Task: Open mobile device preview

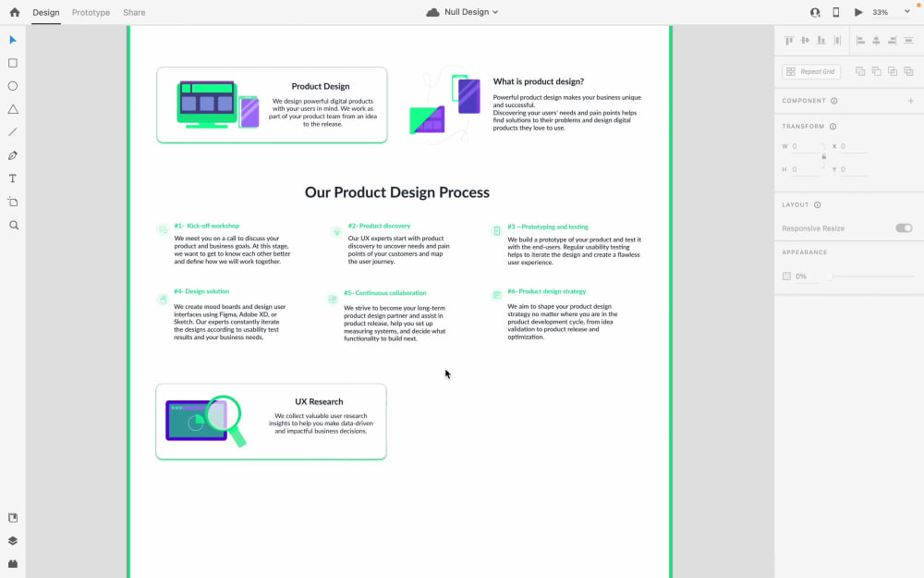Action: point(837,12)
